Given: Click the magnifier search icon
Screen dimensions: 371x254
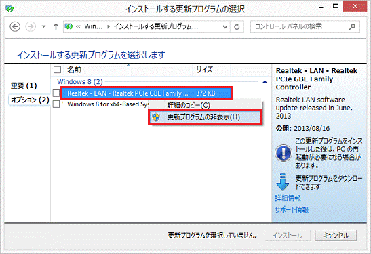Looking at the screenshot, I should point(352,26).
